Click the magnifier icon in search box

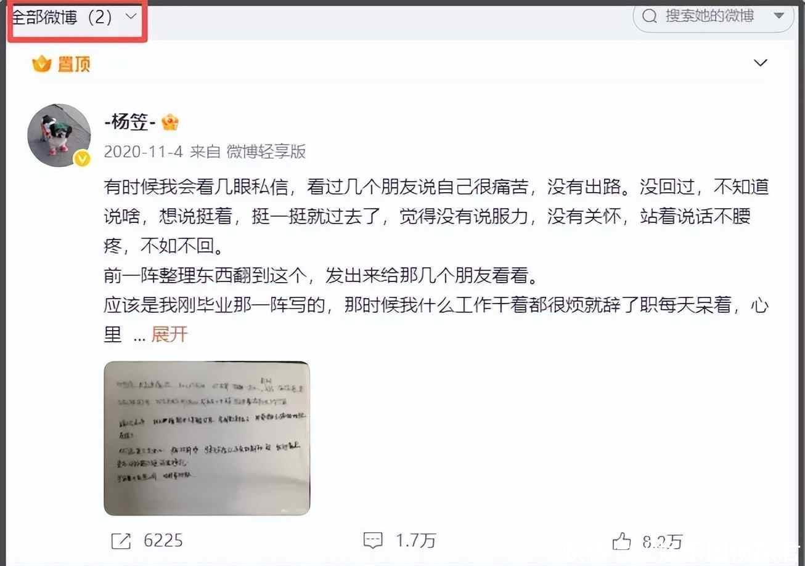(650, 16)
